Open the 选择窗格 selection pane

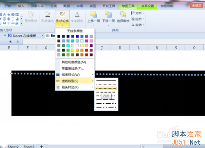123,16
